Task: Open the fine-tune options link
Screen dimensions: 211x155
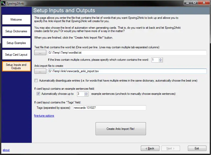Action: pyautogui.click(x=44, y=116)
